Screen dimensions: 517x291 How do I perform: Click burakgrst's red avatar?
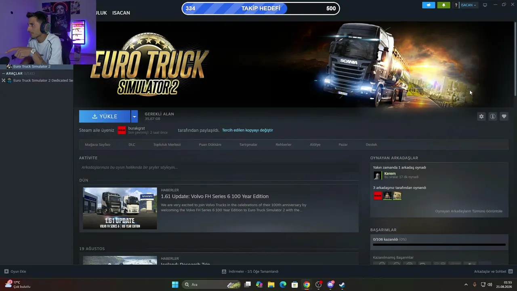pyautogui.click(x=122, y=130)
